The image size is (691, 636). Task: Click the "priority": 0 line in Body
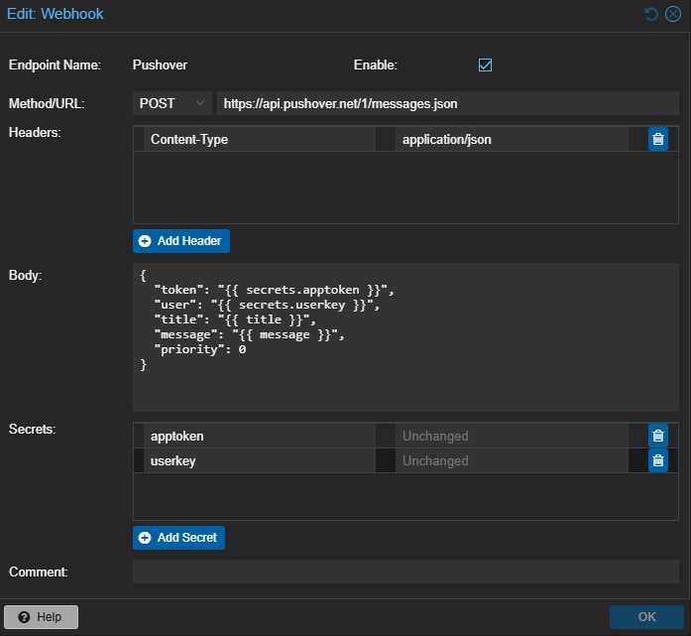[200, 350]
